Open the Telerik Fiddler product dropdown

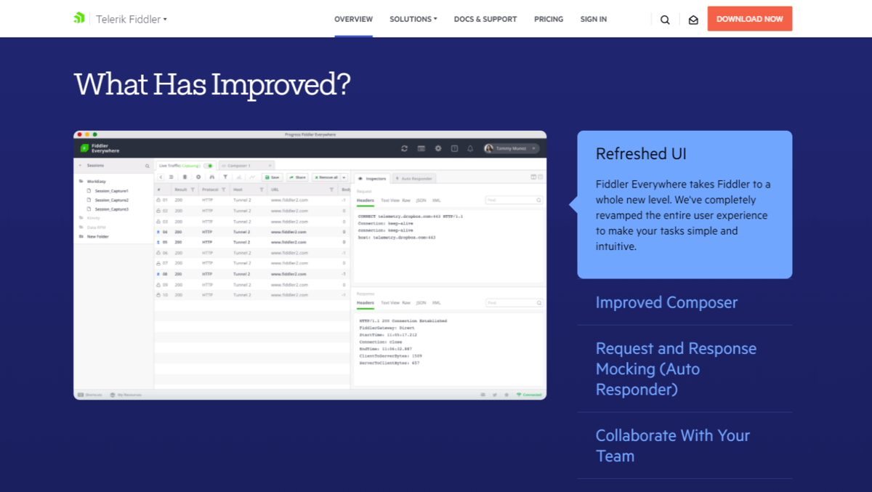click(x=132, y=19)
